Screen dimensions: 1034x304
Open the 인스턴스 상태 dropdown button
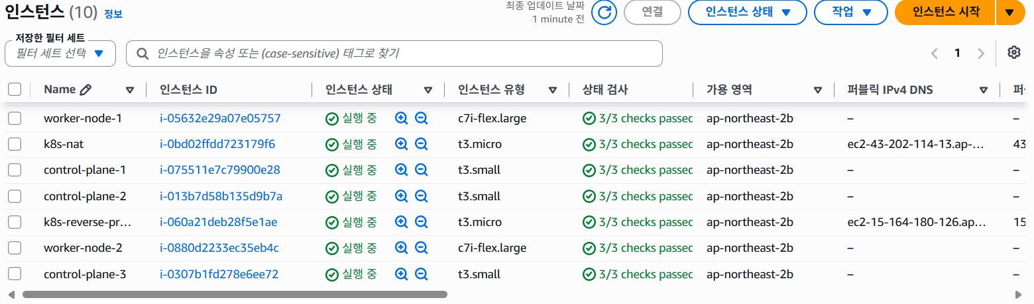point(747,13)
